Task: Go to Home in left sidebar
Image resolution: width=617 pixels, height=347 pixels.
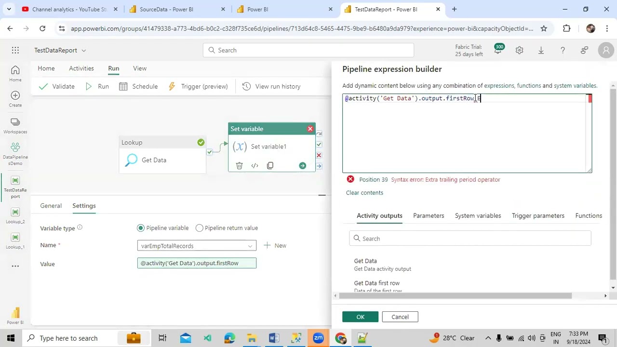Action: click(x=15, y=74)
